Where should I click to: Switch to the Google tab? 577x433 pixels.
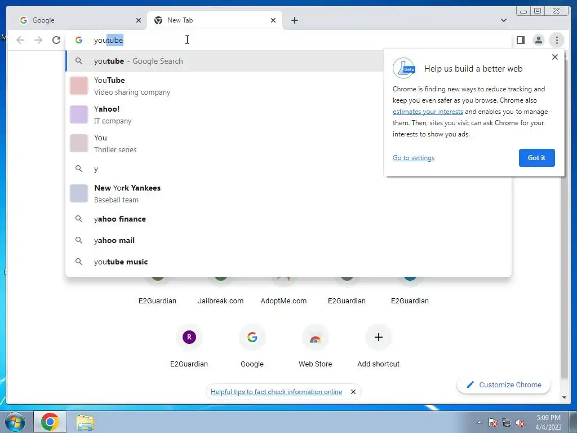(77, 20)
